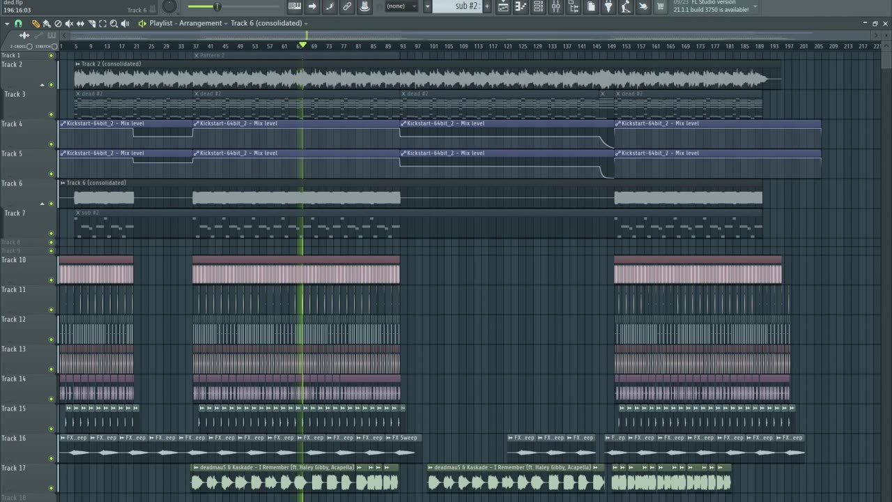Expand the FL Studio news panel arrow

[x=755, y=6]
